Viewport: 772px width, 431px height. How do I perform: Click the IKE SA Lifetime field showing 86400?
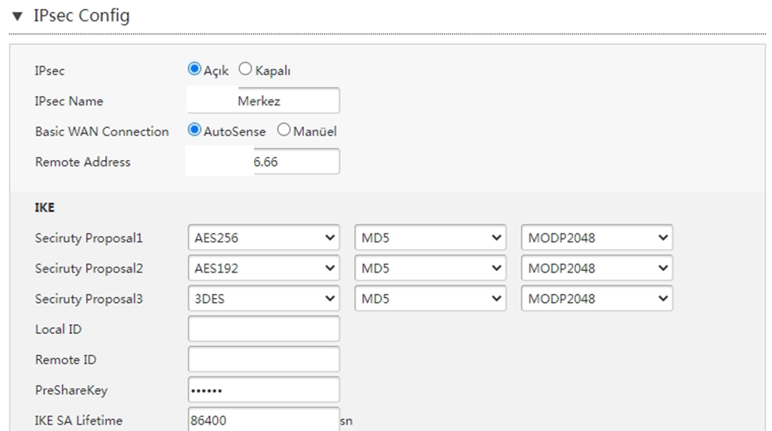tap(263, 420)
